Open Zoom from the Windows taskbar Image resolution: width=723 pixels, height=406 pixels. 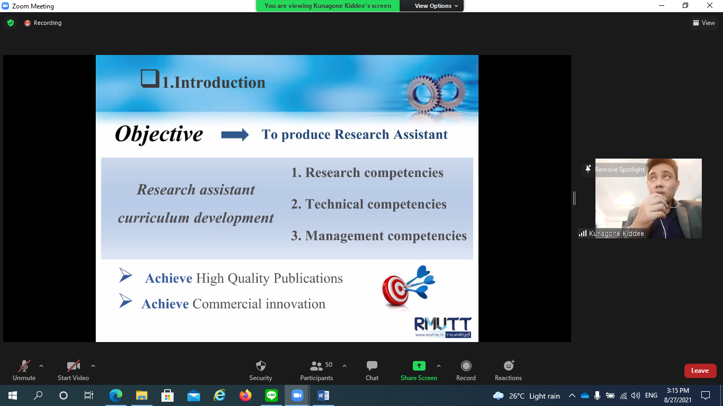(296, 395)
